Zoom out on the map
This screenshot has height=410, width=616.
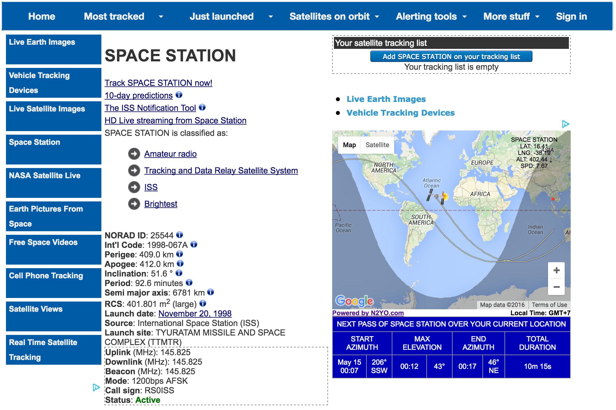pyautogui.click(x=556, y=287)
